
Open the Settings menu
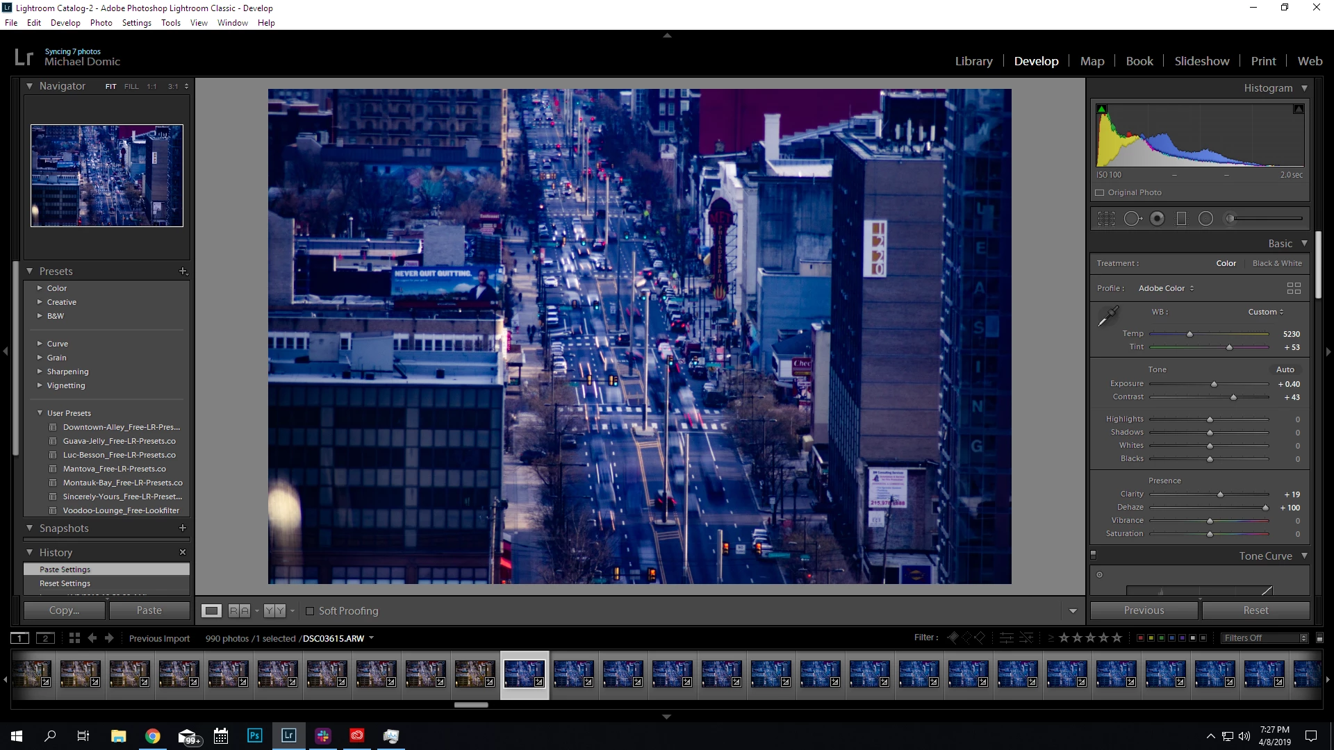tap(136, 23)
